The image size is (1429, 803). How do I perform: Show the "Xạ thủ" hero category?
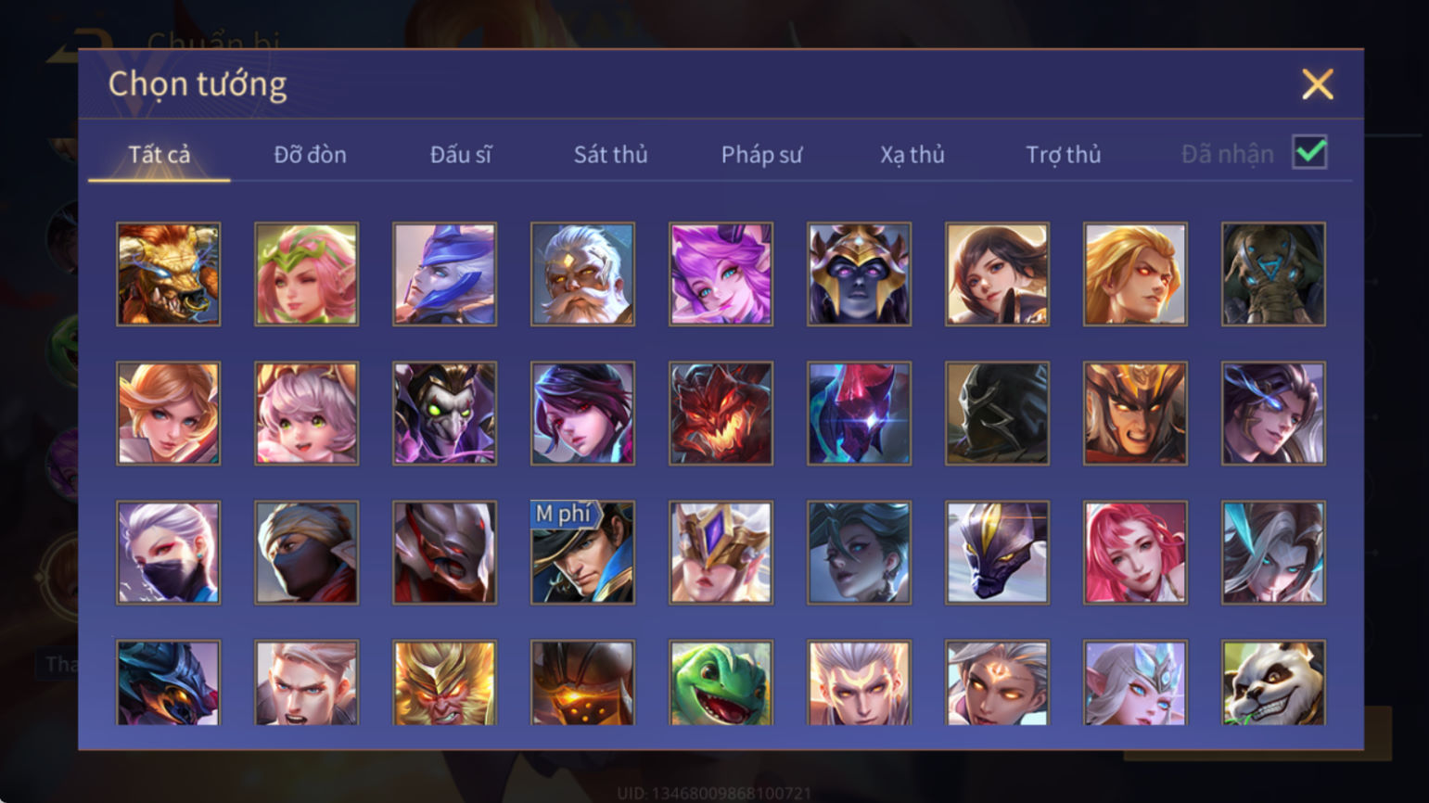coord(912,155)
